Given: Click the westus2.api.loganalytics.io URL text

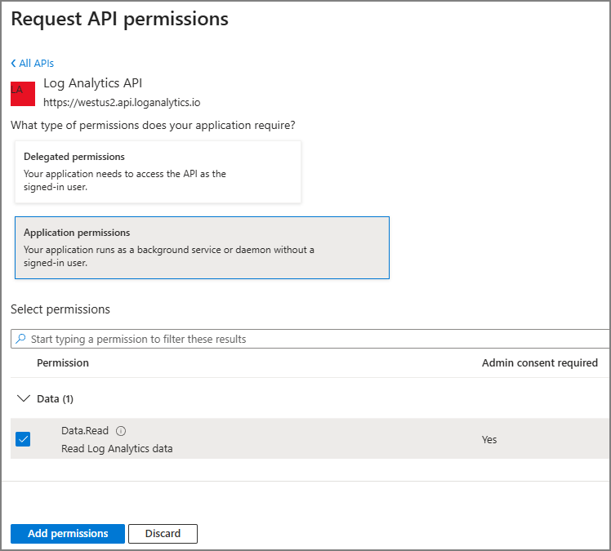Looking at the screenshot, I should (122, 103).
